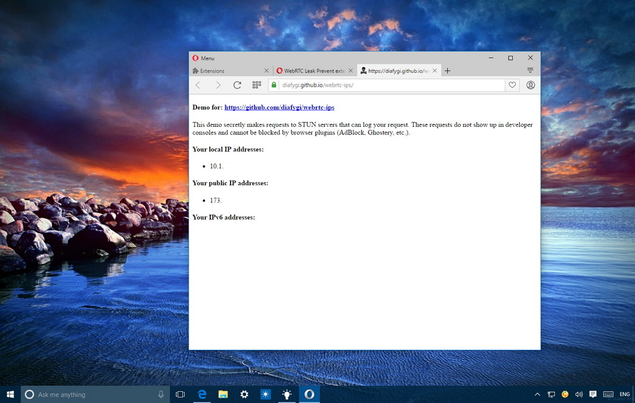The height and width of the screenshot is (403, 635).
Task: Click the green padlock security badge
Action: coord(273,85)
